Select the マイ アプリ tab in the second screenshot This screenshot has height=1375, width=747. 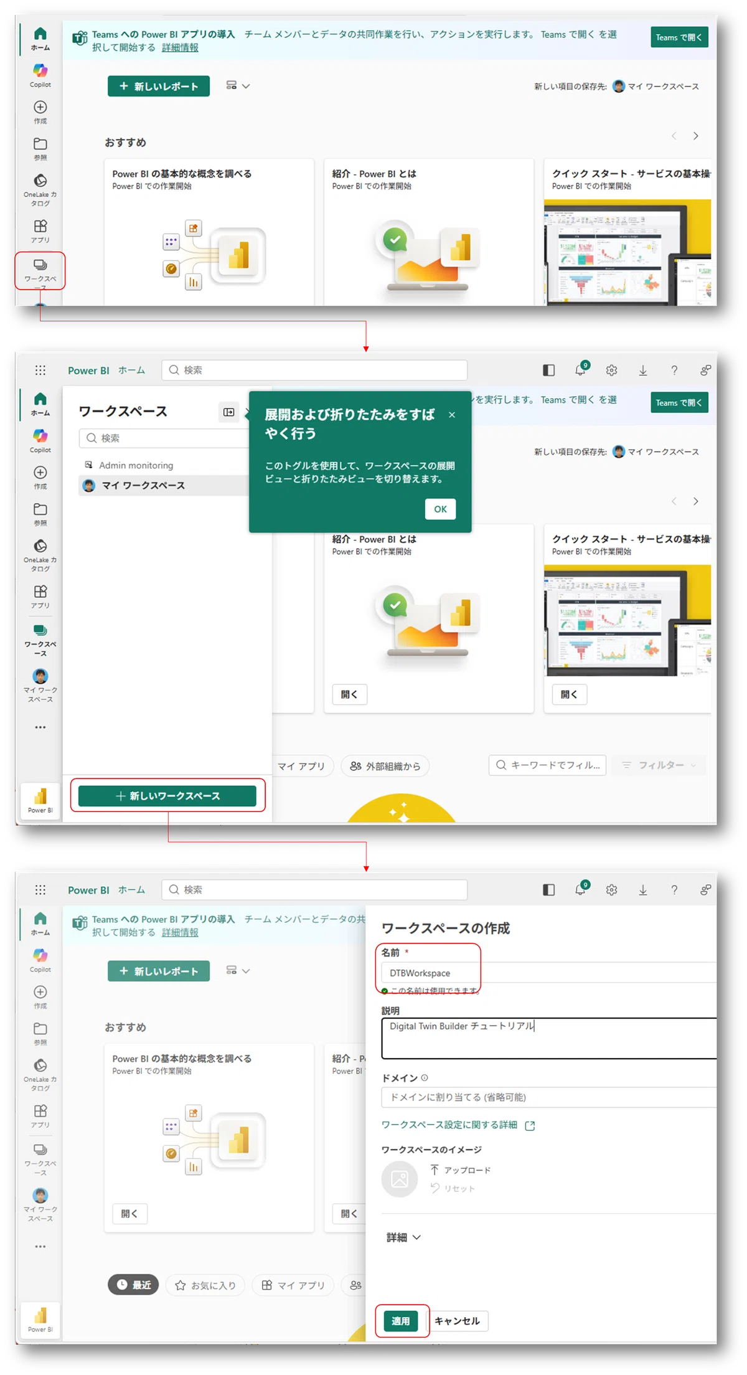click(x=302, y=766)
